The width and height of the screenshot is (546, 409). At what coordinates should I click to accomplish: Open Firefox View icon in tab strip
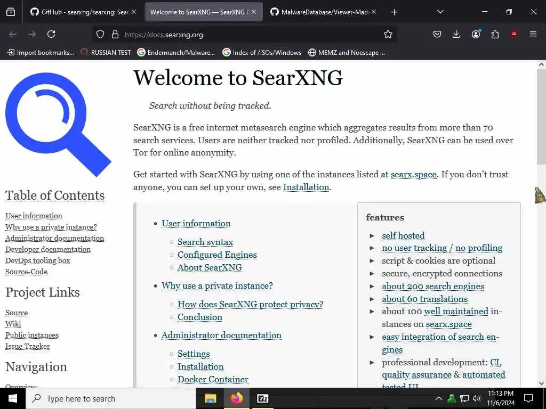[11, 12]
